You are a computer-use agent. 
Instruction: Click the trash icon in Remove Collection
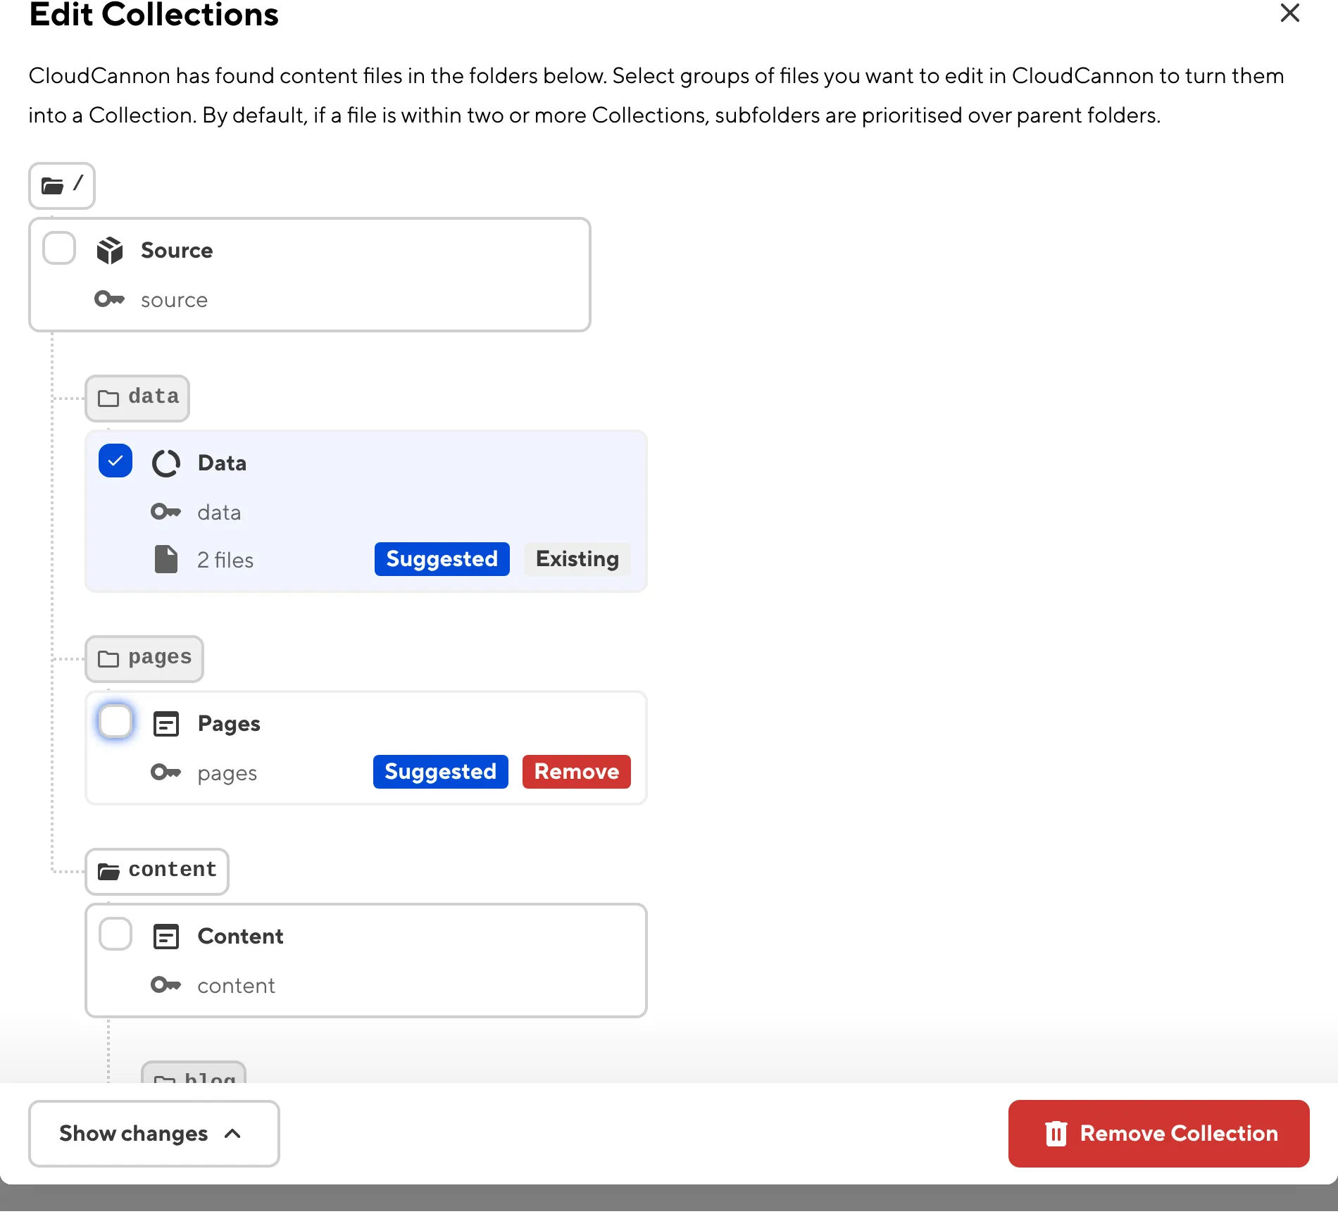pyautogui.click(x=1056, y=1134)
